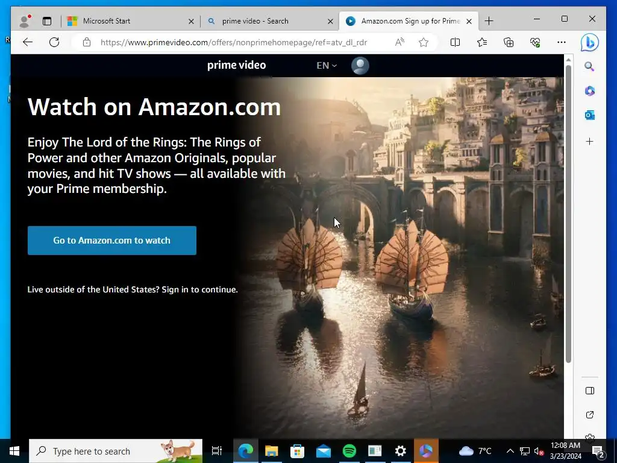Show hidden system tray icons
The width and height of the screenshot is (617, 463).
tap(510, 451)
